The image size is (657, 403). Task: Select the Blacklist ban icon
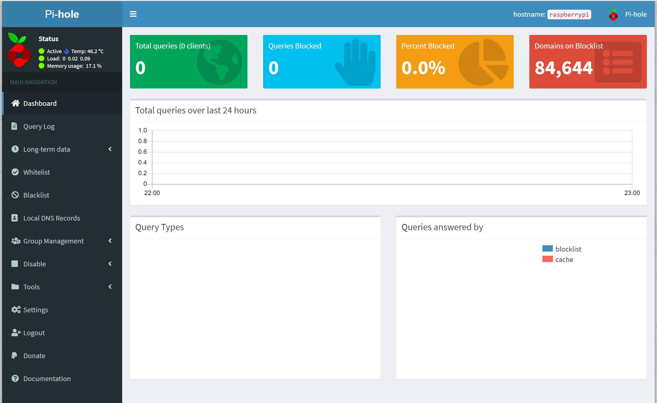(15, 195)
